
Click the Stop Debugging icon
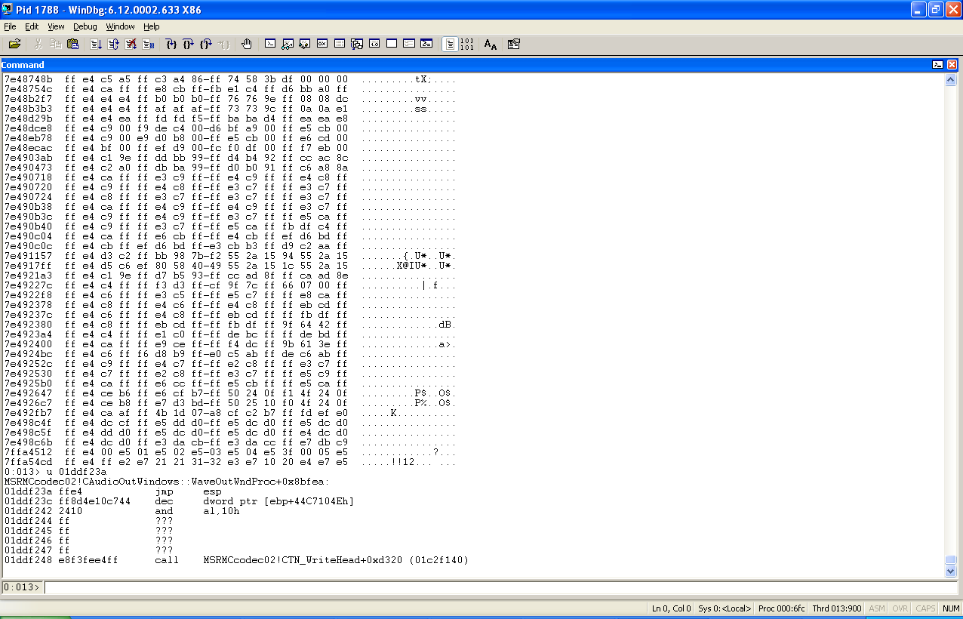pos(131,45)
